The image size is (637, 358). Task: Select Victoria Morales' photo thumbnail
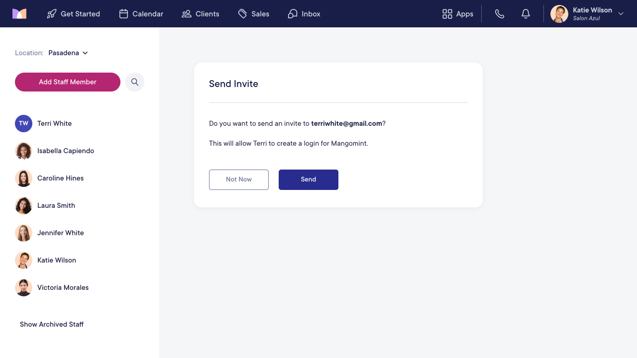coord(23,287)
